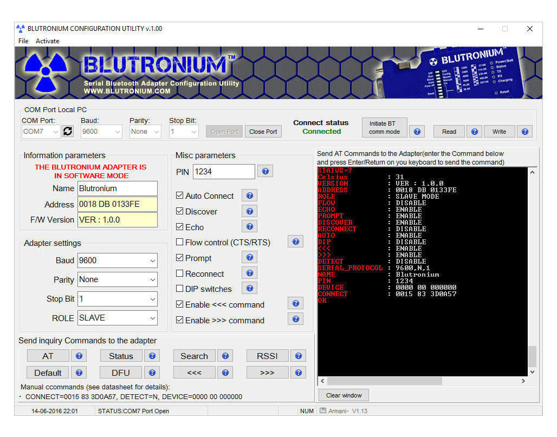The image size is (557, 437).
Task: Open the COM Port dropdown showing COM7
Action: (41, 132)
